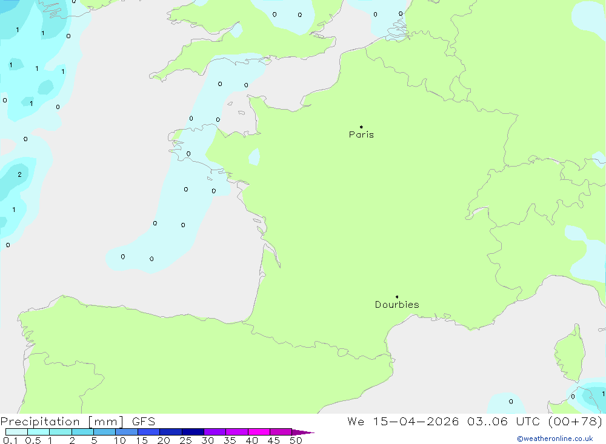
Task: Click the legend label '40'
Action: click(x=252, y=440)
